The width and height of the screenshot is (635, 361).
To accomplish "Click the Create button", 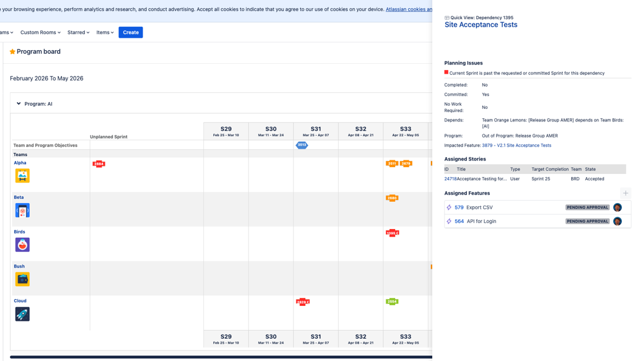I will click(x=131, y=32).
